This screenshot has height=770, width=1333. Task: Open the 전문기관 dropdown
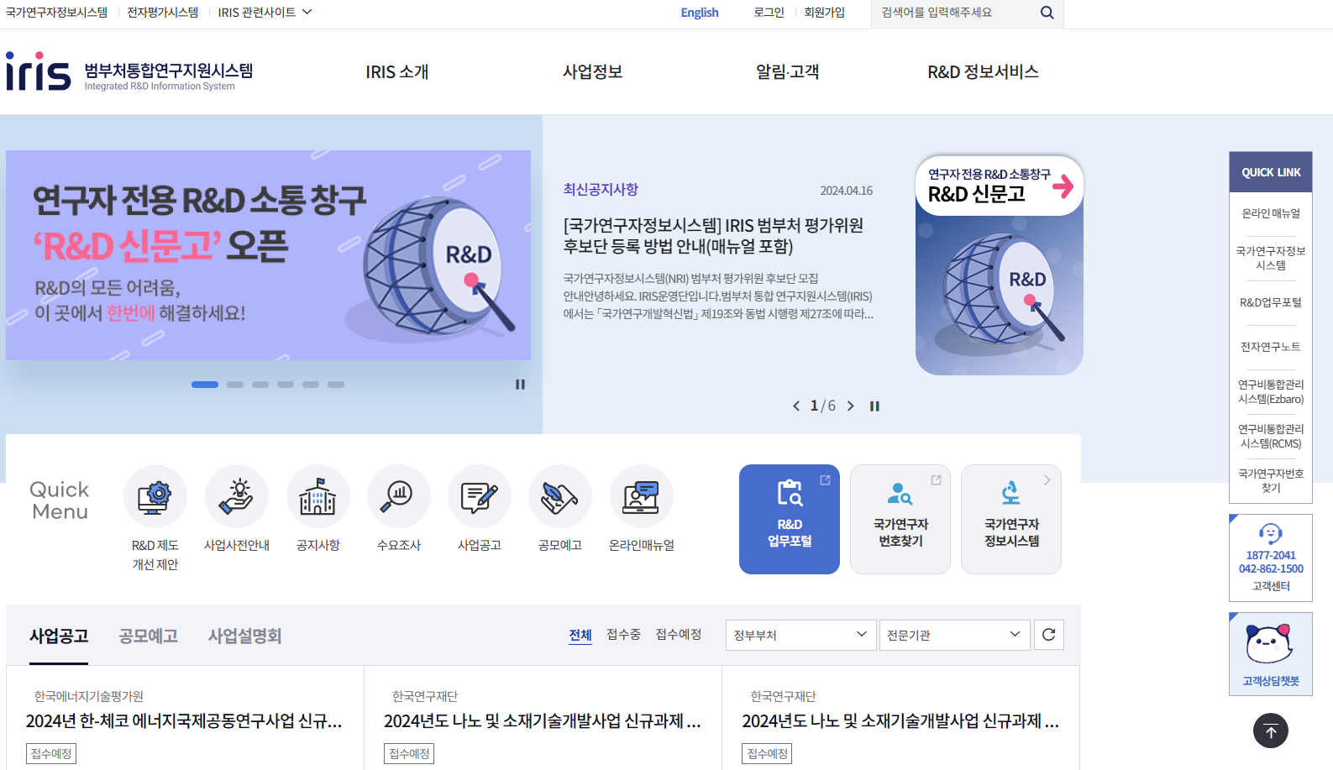pos(954,635)
